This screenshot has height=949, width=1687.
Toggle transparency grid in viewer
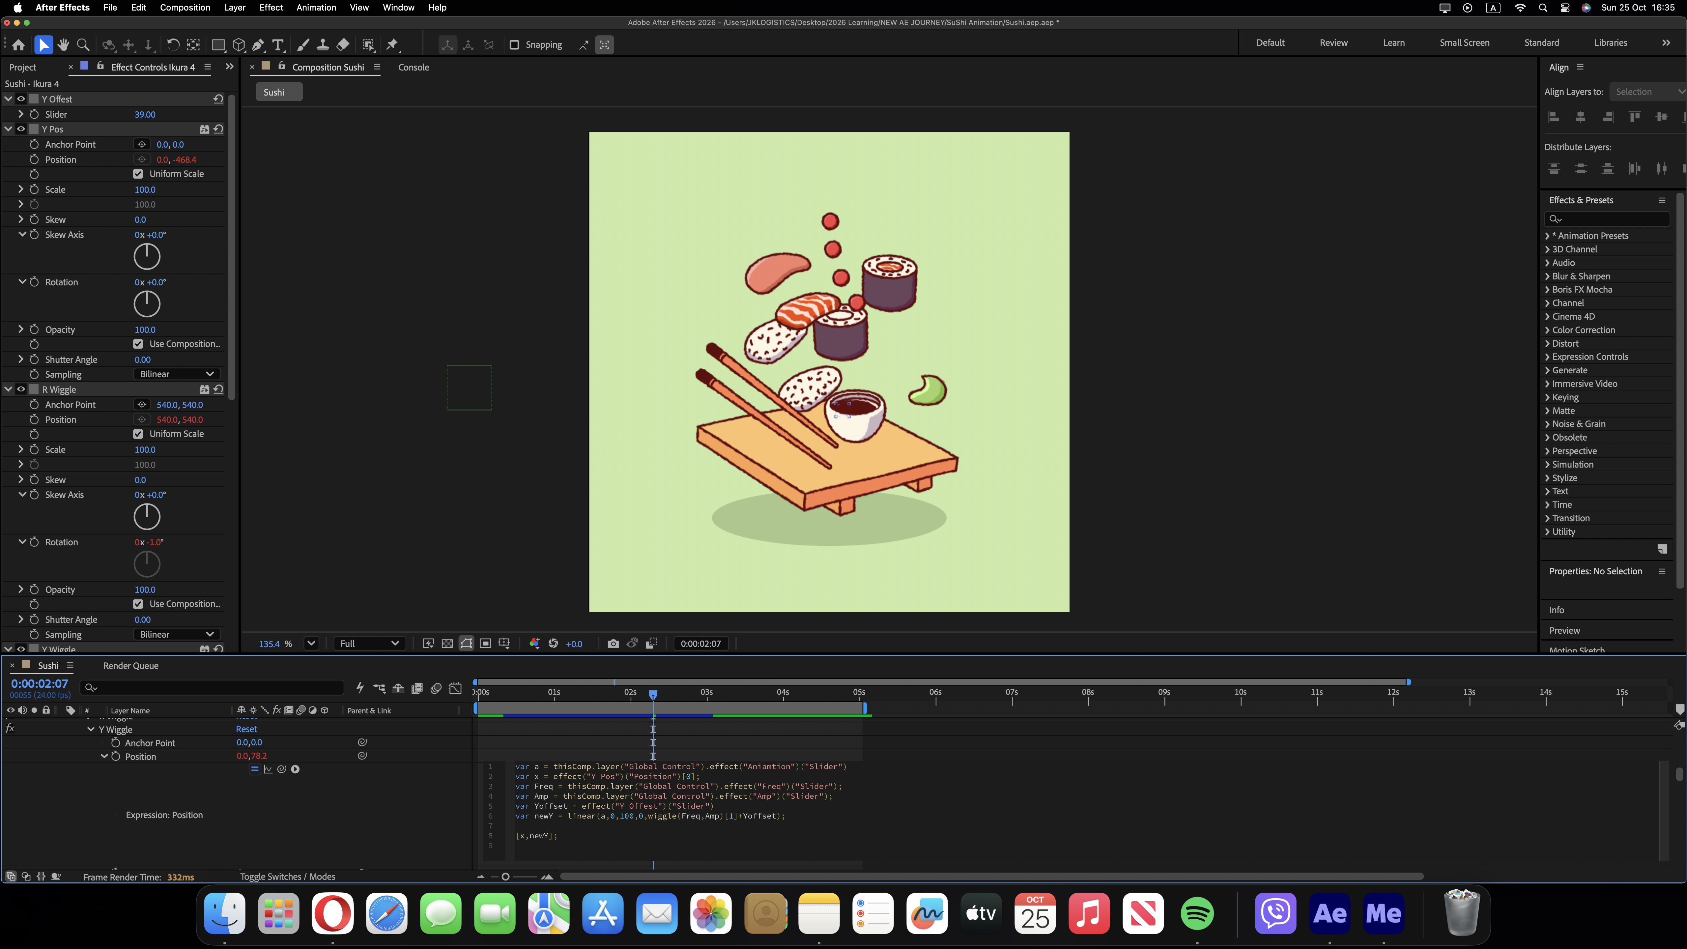tap(447, 644)
